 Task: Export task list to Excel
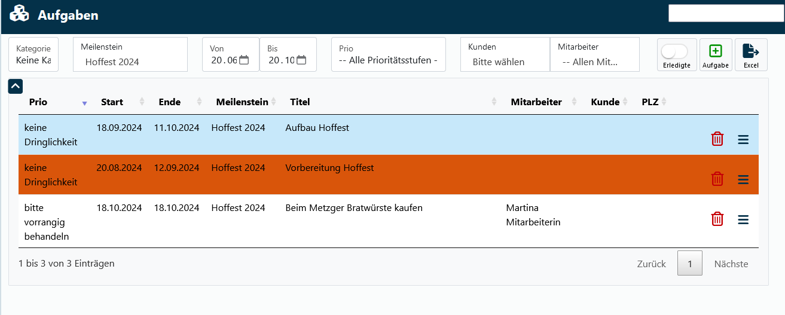(x=751, y=54)
